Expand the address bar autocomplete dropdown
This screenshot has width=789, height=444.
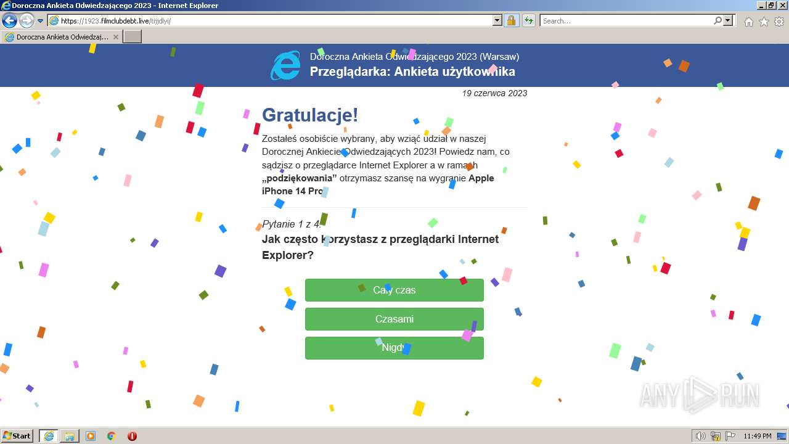[x=497, y=20]
